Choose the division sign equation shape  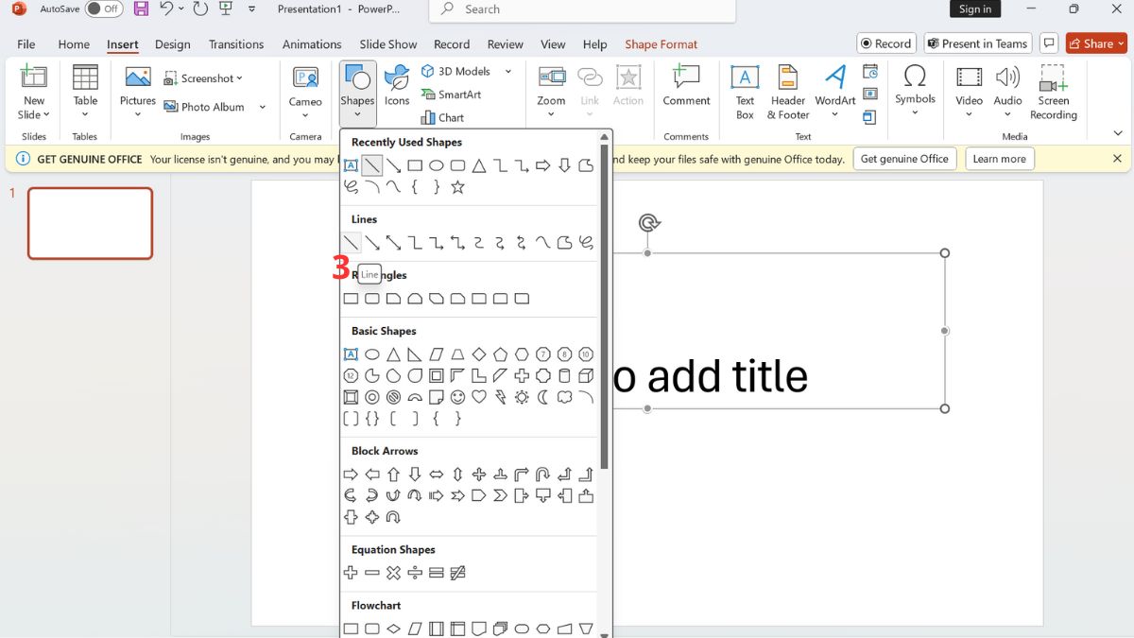[x=415, y=573]
